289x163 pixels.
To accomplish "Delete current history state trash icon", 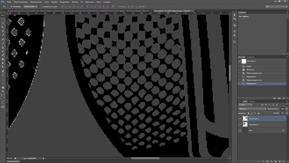I will coord(284,99).
